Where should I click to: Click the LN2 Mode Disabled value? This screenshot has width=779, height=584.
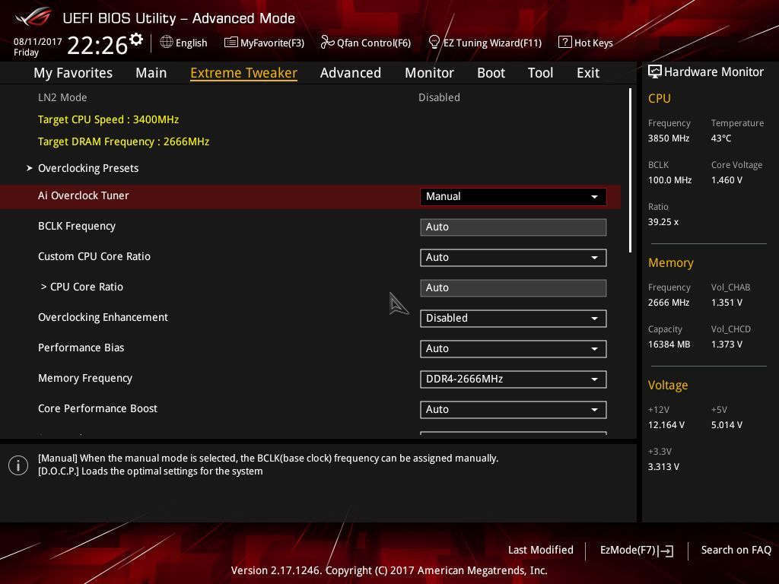pyautogui.click(x=439, y=97)
